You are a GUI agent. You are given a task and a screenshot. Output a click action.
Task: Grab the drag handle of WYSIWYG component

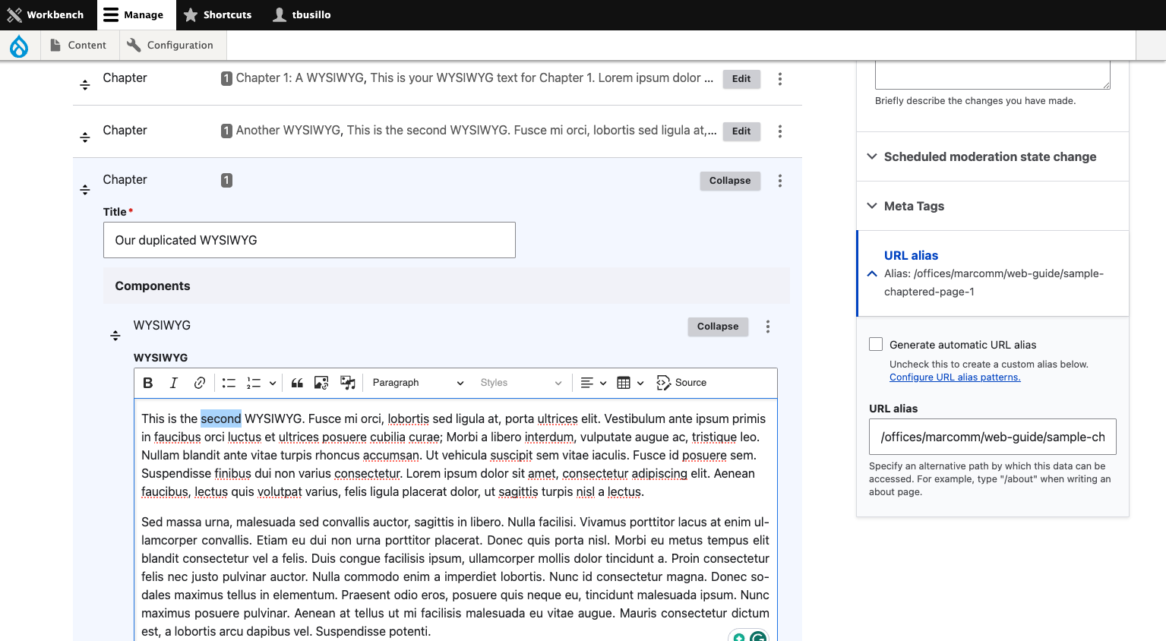click(115, 336)
